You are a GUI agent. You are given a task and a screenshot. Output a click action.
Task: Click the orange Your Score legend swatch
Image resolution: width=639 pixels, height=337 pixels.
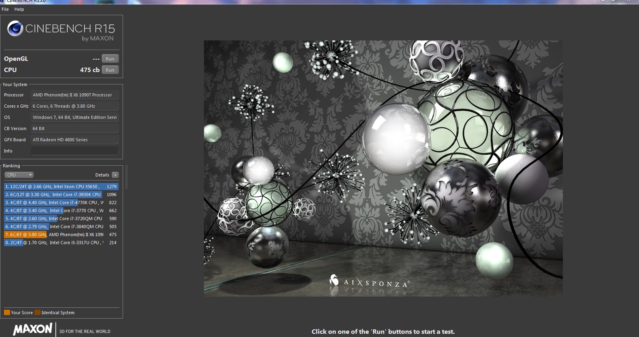click(7, 313)
